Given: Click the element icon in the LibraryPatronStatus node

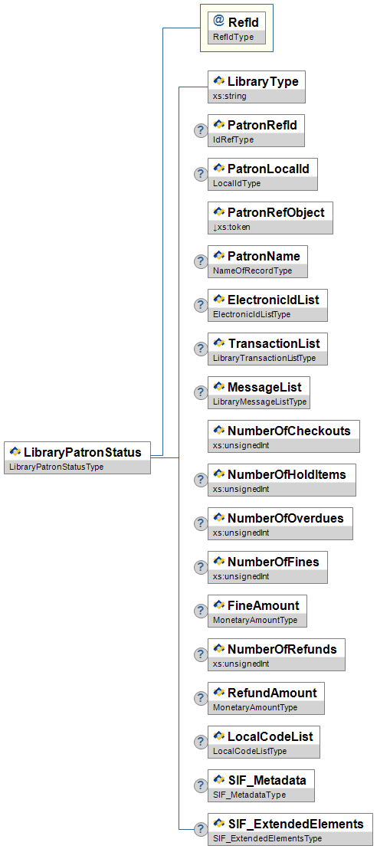Looking at the screenshot, I should click(x=15, y=451).
